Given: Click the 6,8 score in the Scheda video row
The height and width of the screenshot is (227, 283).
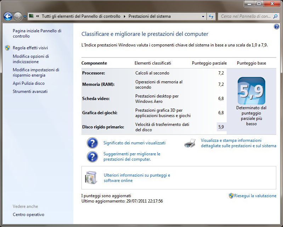Looking at the screenshot, I should coord(221,99).
